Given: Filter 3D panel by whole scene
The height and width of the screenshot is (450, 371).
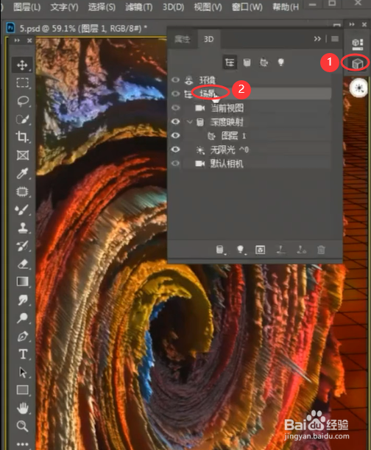Looking at the screenshot, I should point(230,63).
